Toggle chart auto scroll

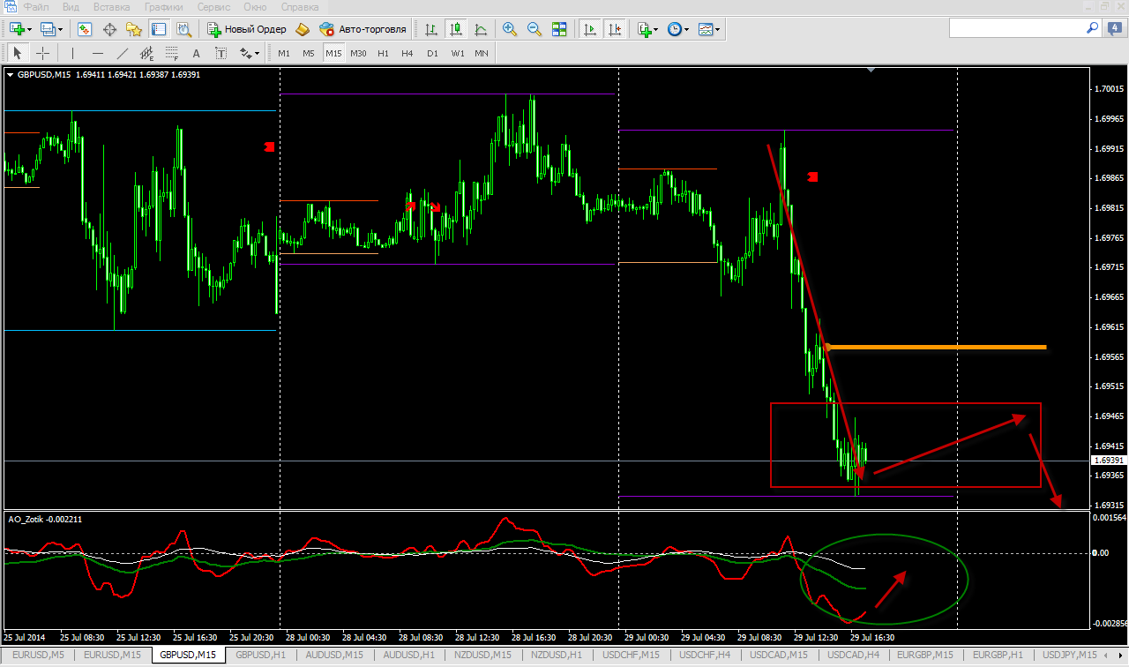coord(589,29)
